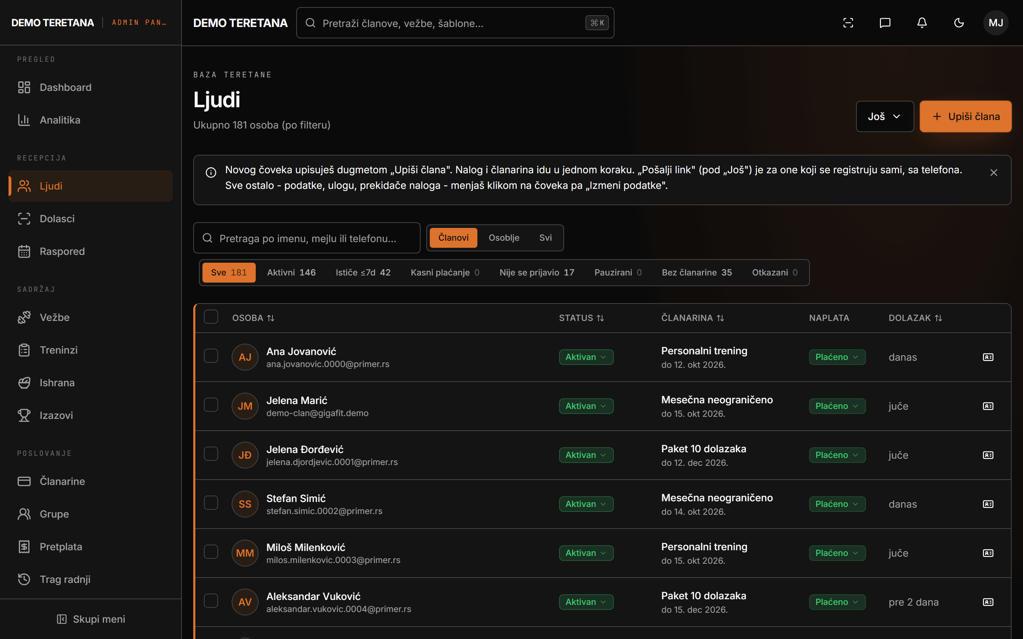Filter by Aktivni 146
Image resolution: width=1023 pixels, height=639 pixels.
click(291, 273)
